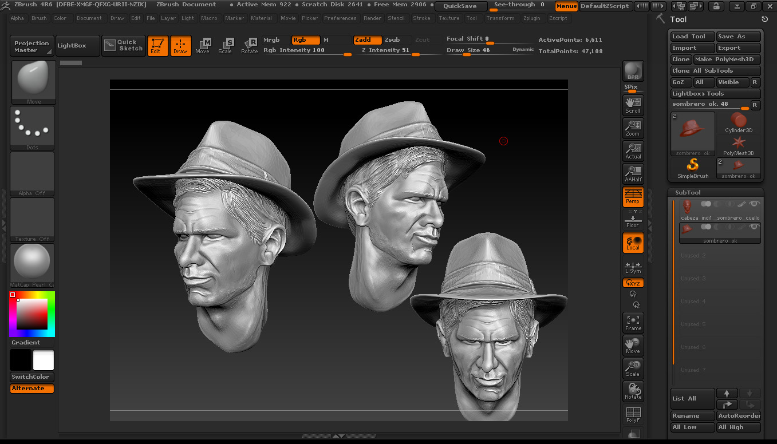The image size is (777, 444).
Task: Open the MatCap Pearl material selector
Action: (x=32, y=265)
